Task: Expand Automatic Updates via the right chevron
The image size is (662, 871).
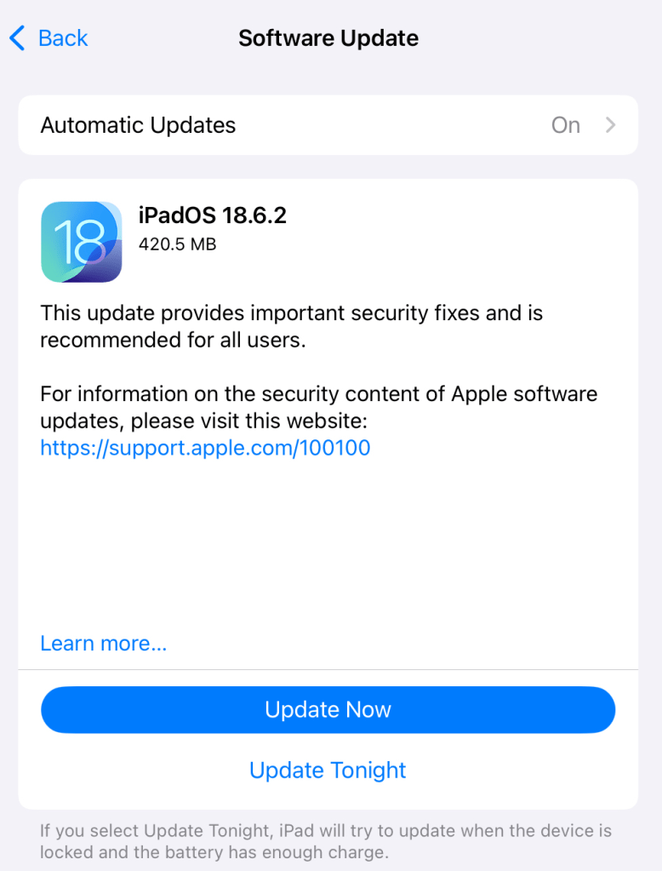Action: click(610, 125)
